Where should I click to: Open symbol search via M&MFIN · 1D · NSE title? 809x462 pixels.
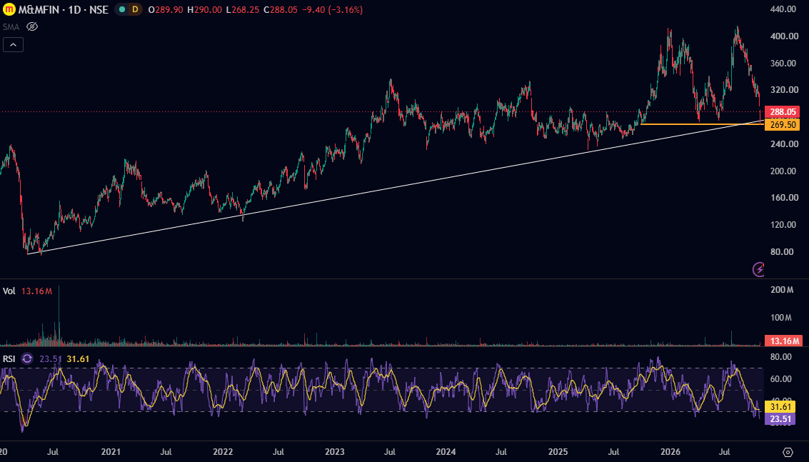(x=63, y=10)
